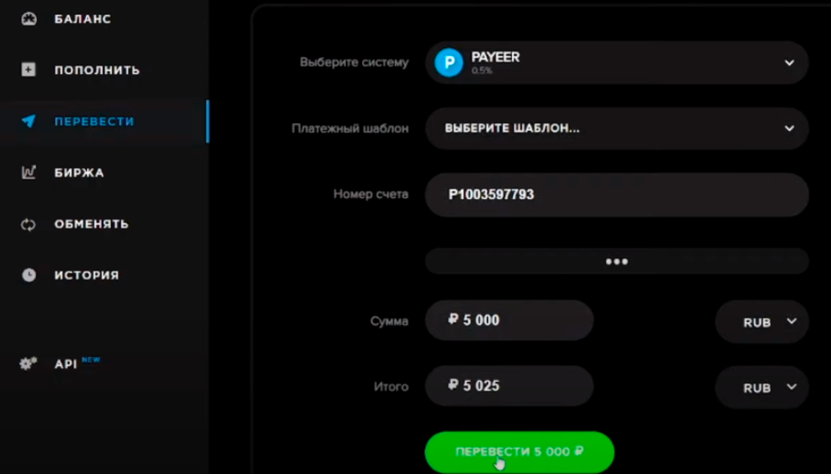This screenshot has height=474, width=831.
Task: Click the Баланс gauge icon
Action: pyautogui.click(x=28, y=19)
